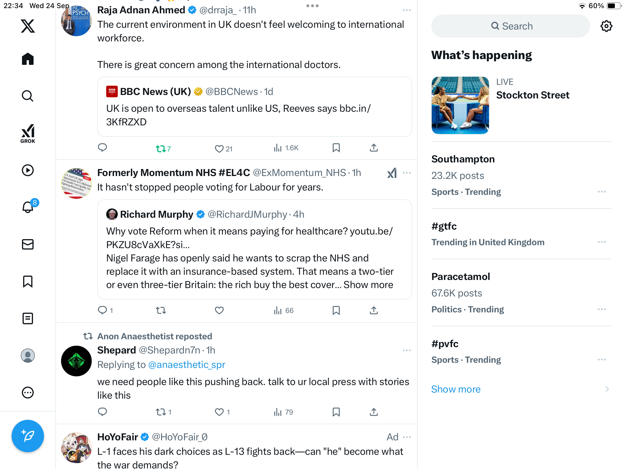
Task: Click the X logo
Action: (x=28, y=26)
